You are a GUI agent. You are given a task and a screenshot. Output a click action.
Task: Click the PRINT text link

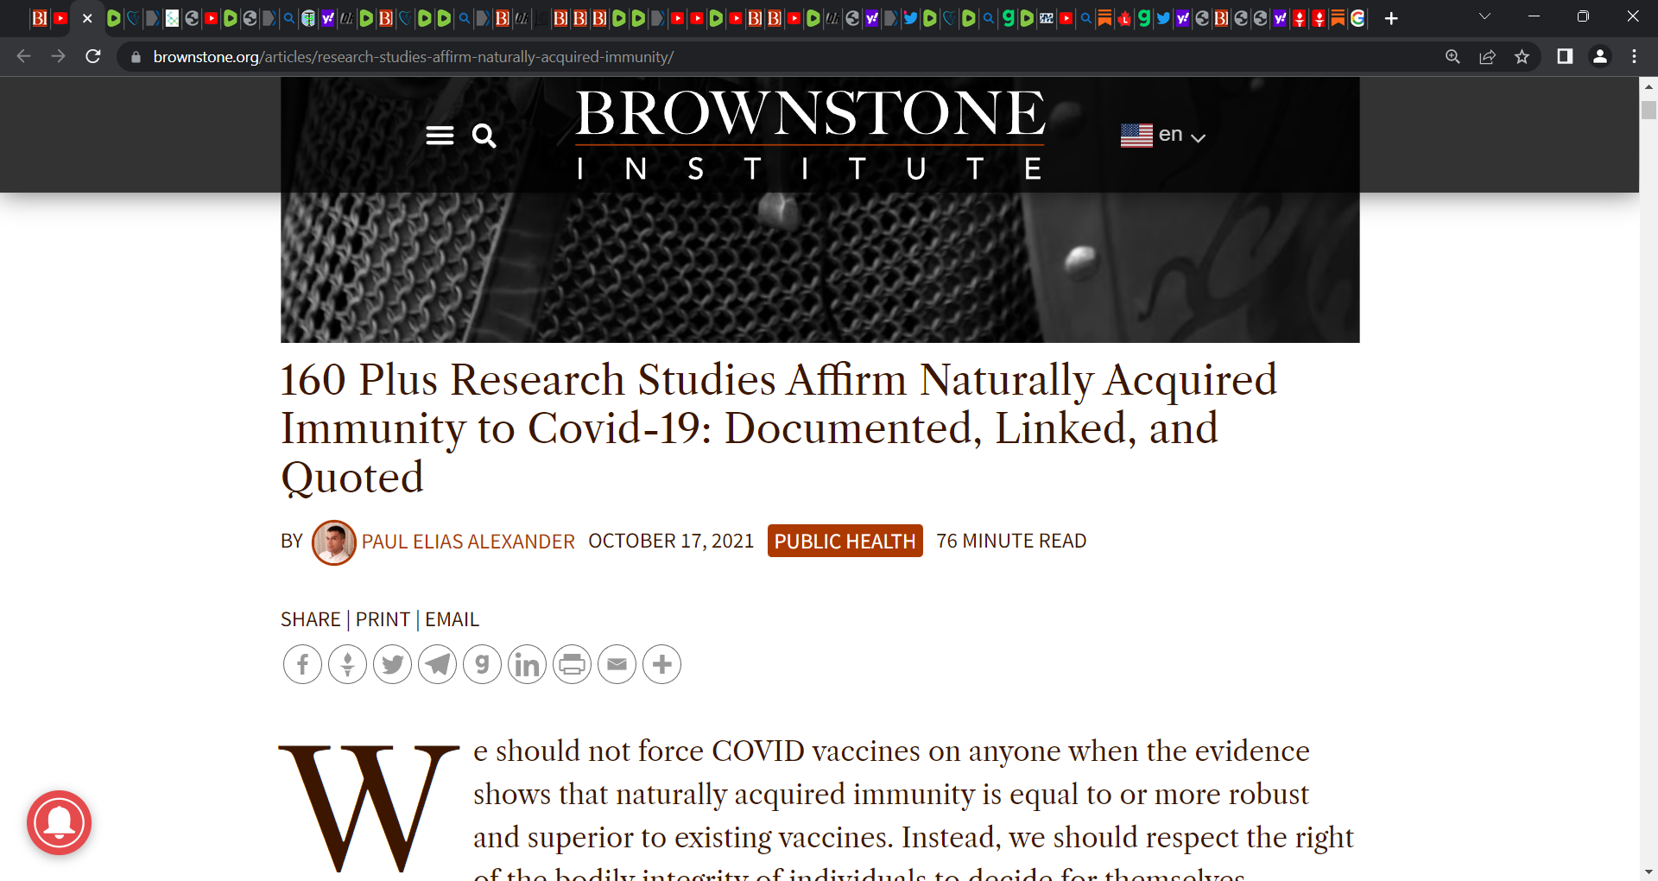383,619
